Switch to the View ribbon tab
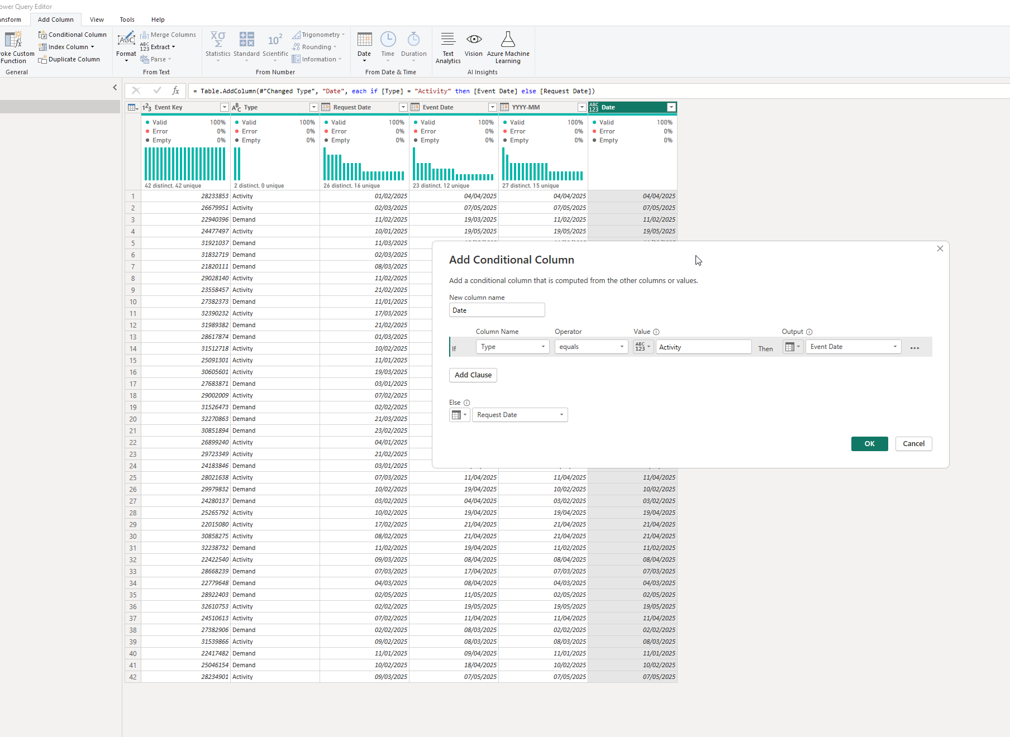This screenshot has width=1010, height=737. (97, 20)
